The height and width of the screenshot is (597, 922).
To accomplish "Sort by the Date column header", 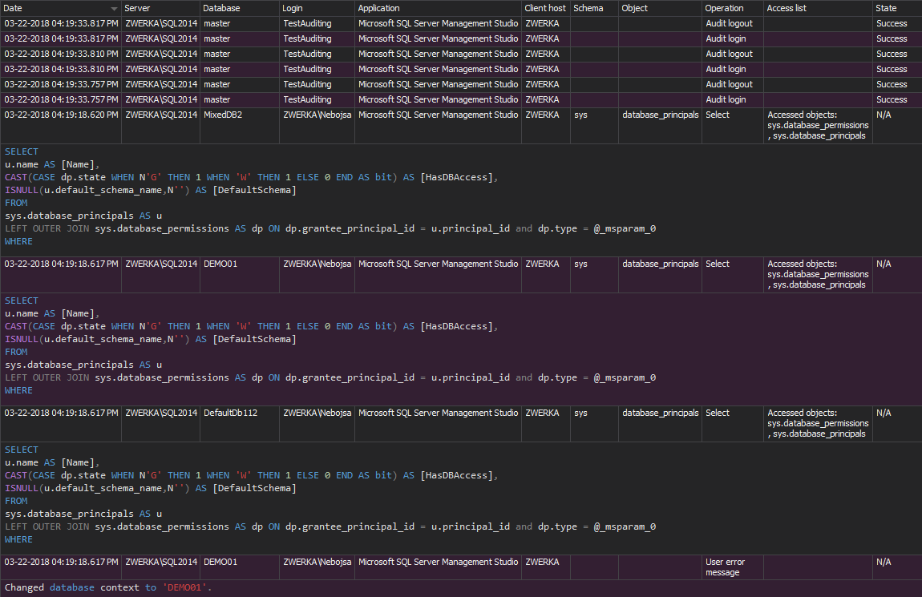I will point(60,8).
